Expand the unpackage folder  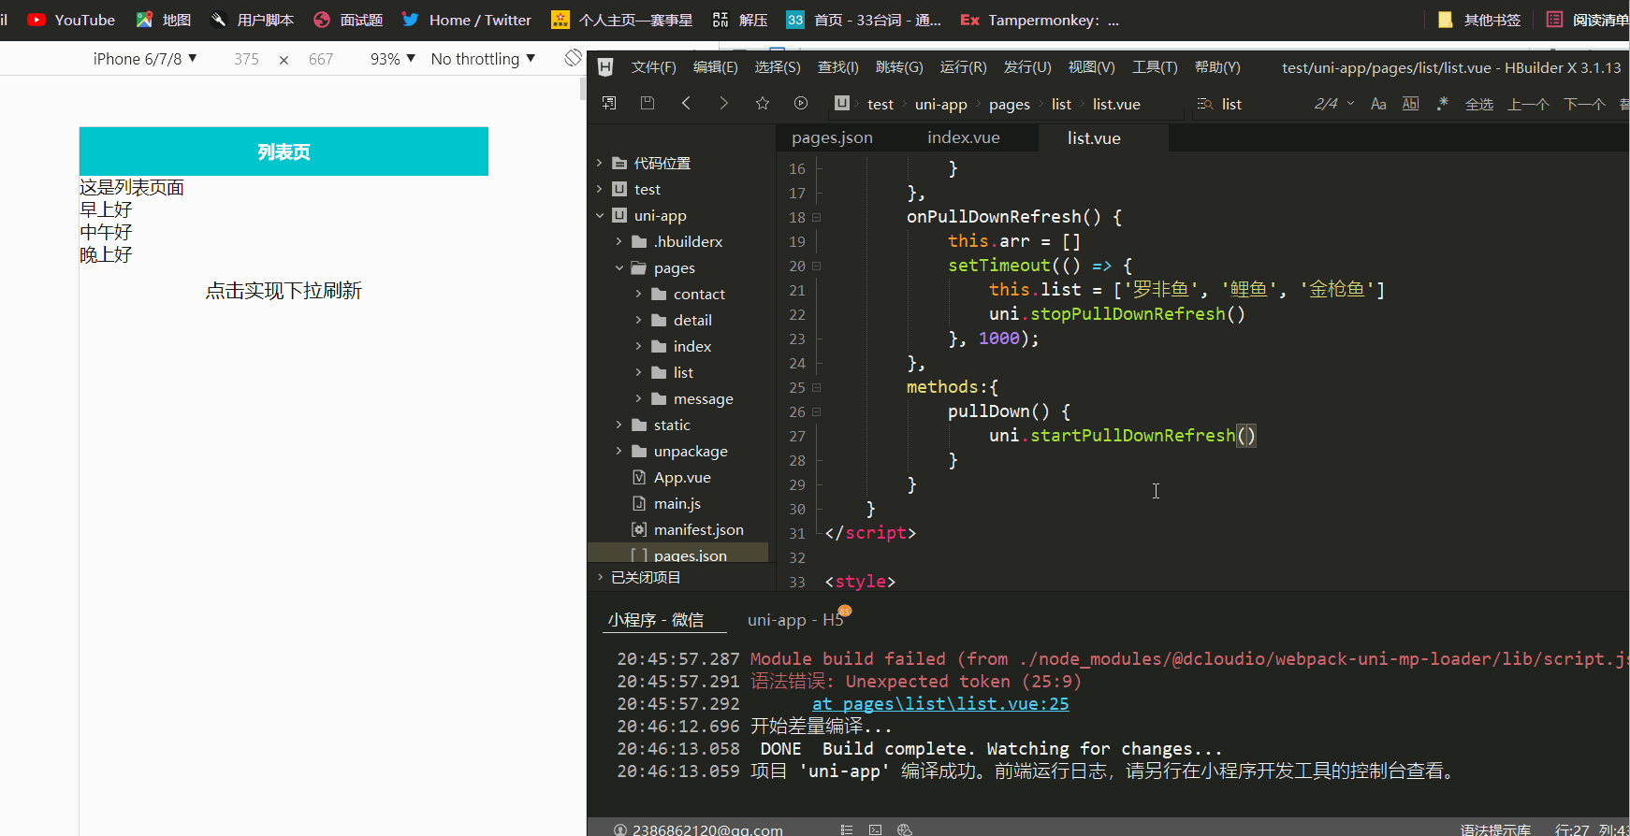pyautogui.click(x=619, y=451)
